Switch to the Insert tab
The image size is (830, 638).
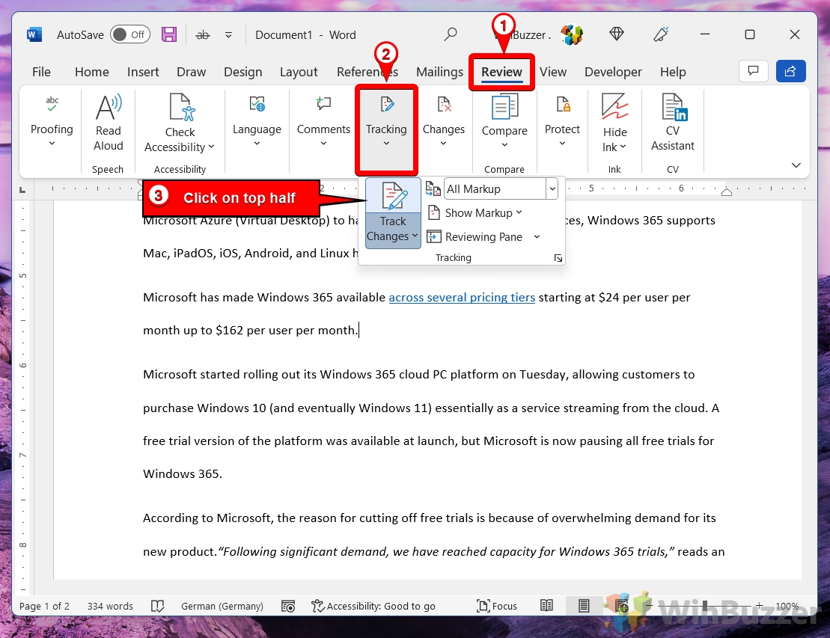(143, 72)
